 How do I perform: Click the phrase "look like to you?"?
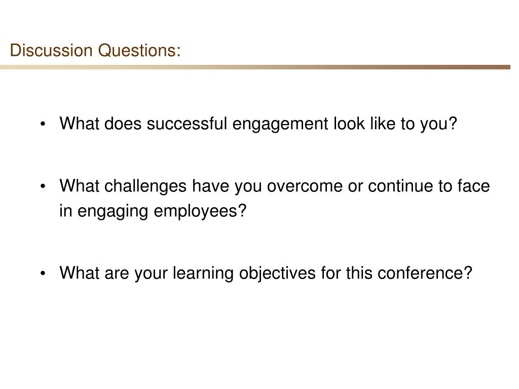(395, 125)
